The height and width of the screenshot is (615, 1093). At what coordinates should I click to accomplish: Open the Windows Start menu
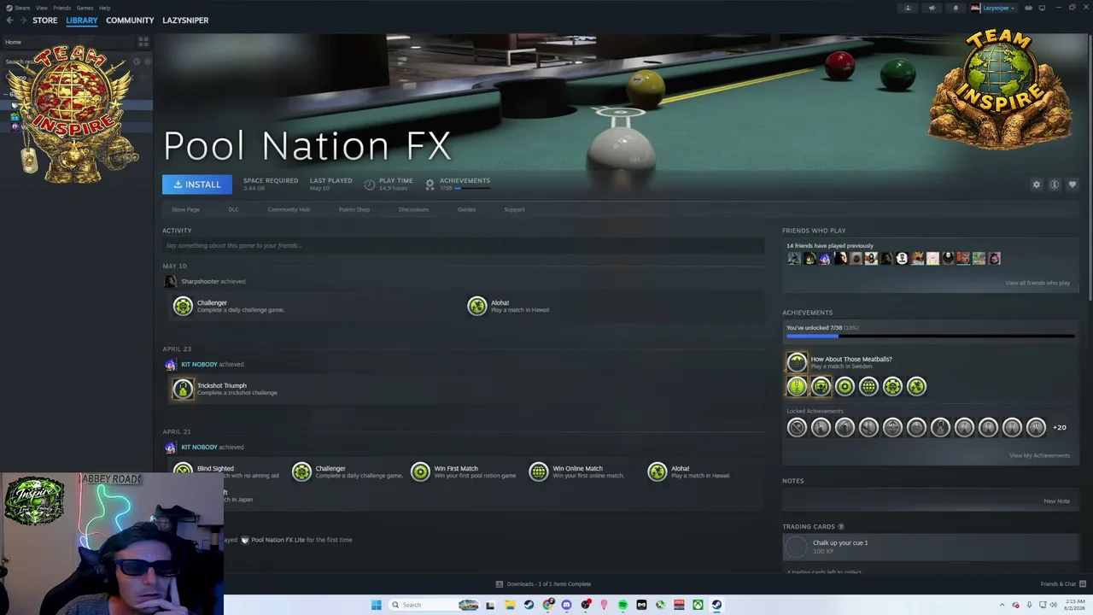[377, 605]
